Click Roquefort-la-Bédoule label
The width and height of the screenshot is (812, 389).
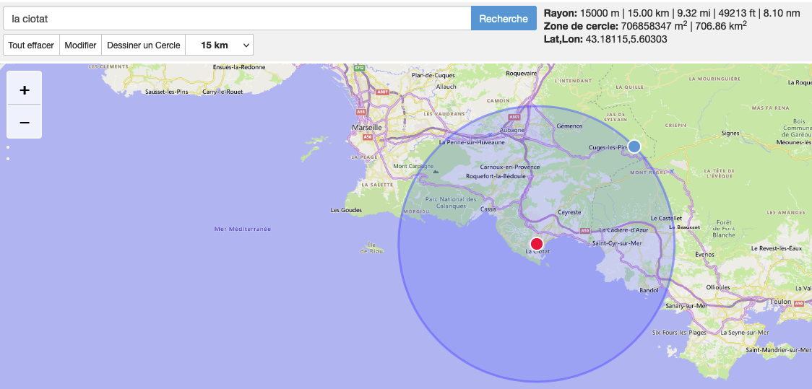pyautogui.click(x=496, y=176)
